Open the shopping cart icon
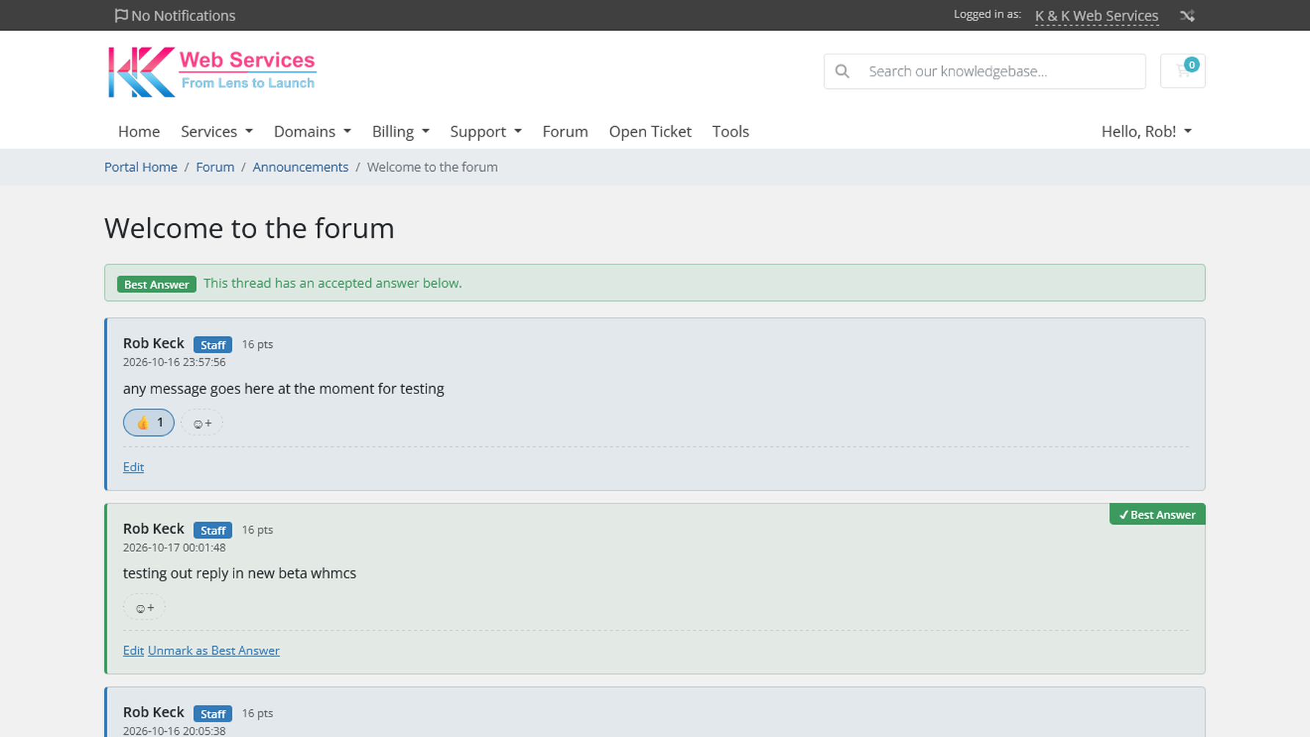Screen dimensions: 1310x737 click(1182, 71)
